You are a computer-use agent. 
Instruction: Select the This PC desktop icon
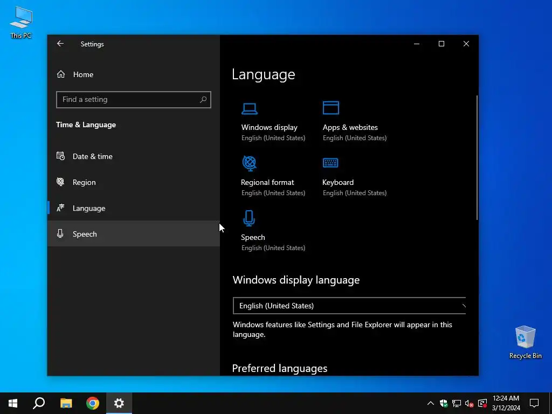coord(21,23)
